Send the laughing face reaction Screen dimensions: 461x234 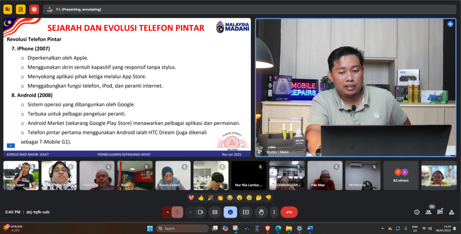[x=230, y=198]
